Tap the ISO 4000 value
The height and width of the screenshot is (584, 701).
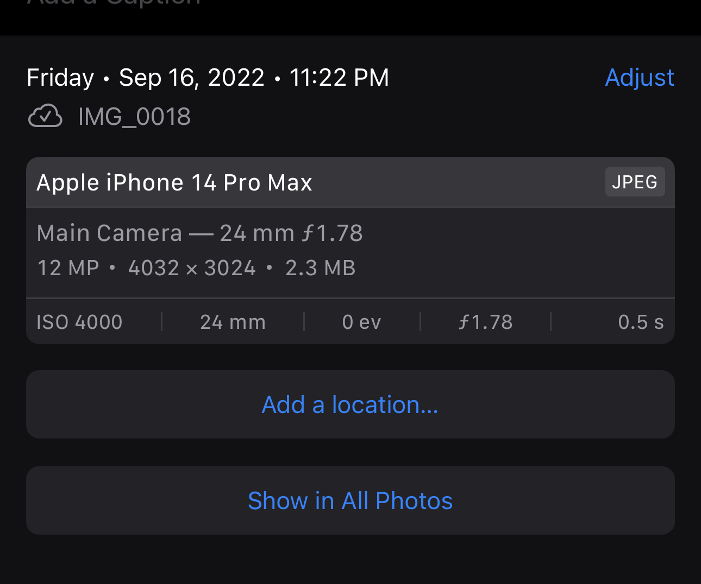[x=79, y=322]
